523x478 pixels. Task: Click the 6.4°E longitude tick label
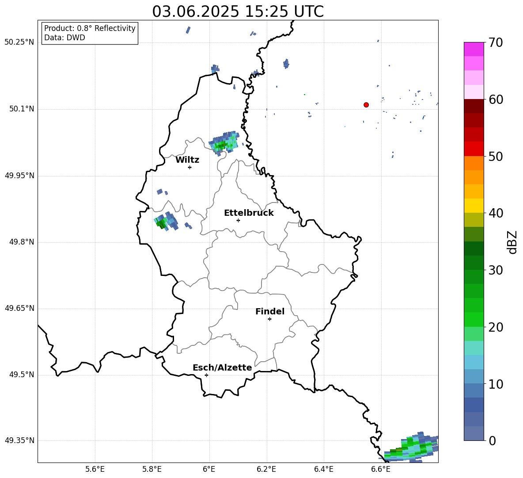point(323,469)
